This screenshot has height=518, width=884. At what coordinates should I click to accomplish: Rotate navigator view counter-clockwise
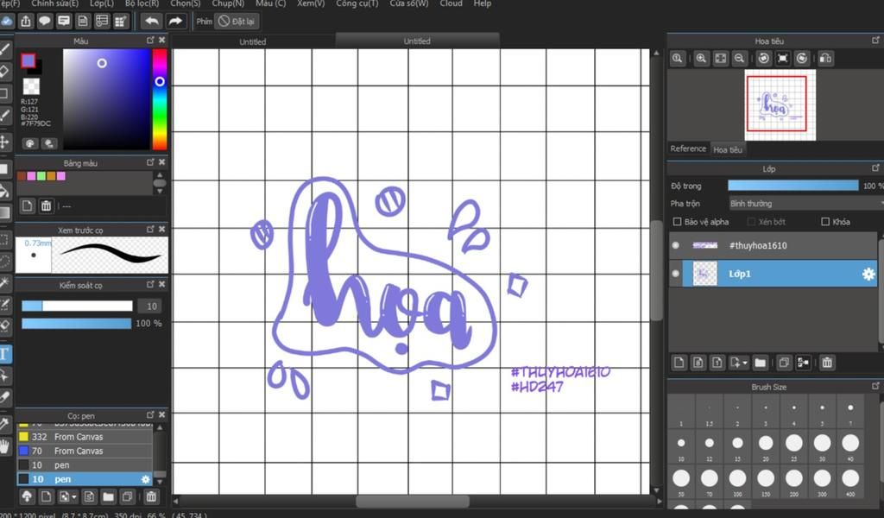pyautogui.click(x=763, y=58)
